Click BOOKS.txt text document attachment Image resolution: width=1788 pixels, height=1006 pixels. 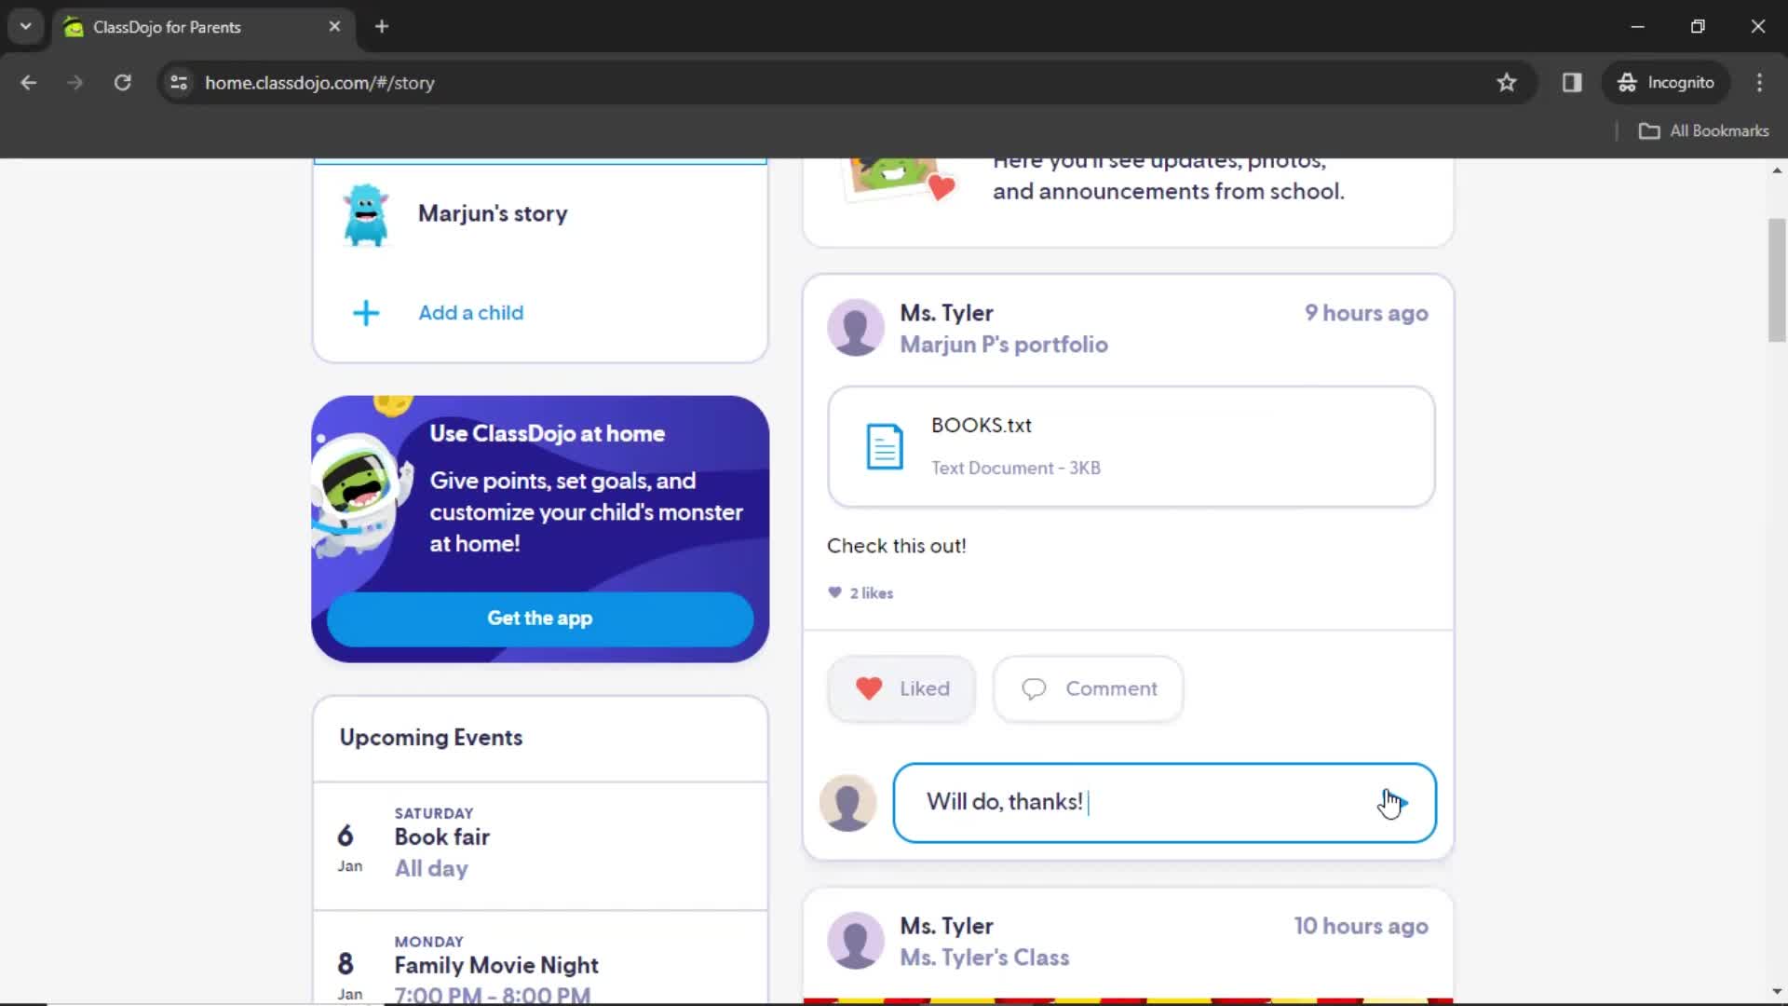[x=1131, y=446]
